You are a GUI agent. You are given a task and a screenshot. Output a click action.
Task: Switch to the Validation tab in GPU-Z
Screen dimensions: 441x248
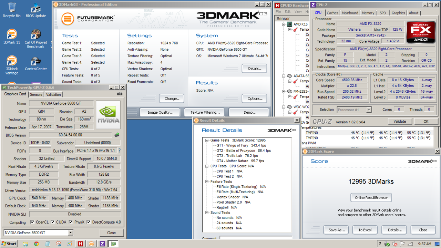[x=53, y=94]
